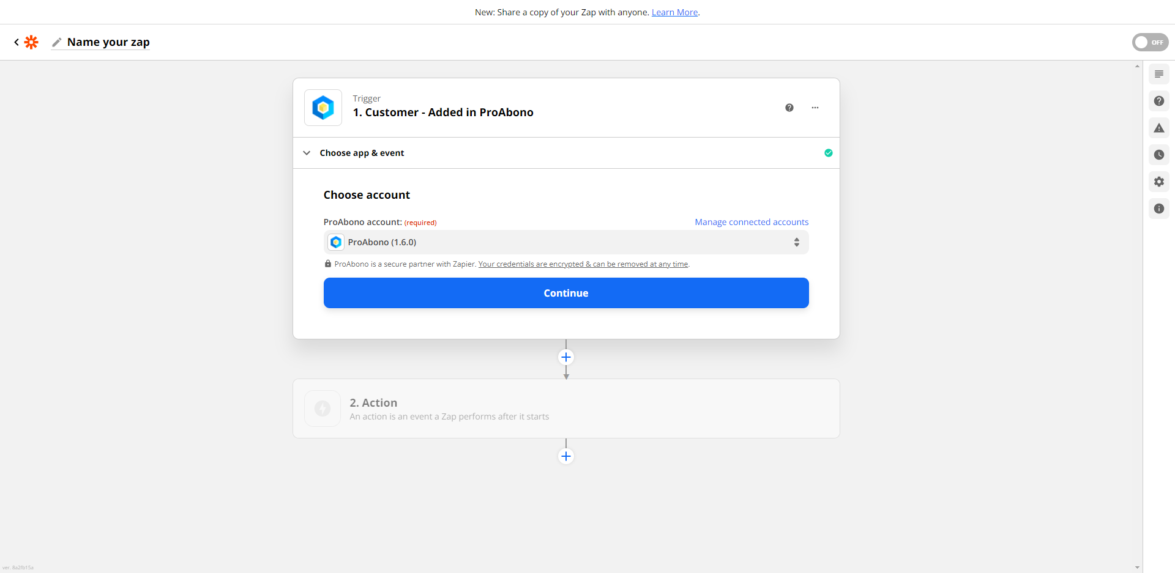Click the Zapier orange logo icon
1175x573 pixels.
pos(31,42)
